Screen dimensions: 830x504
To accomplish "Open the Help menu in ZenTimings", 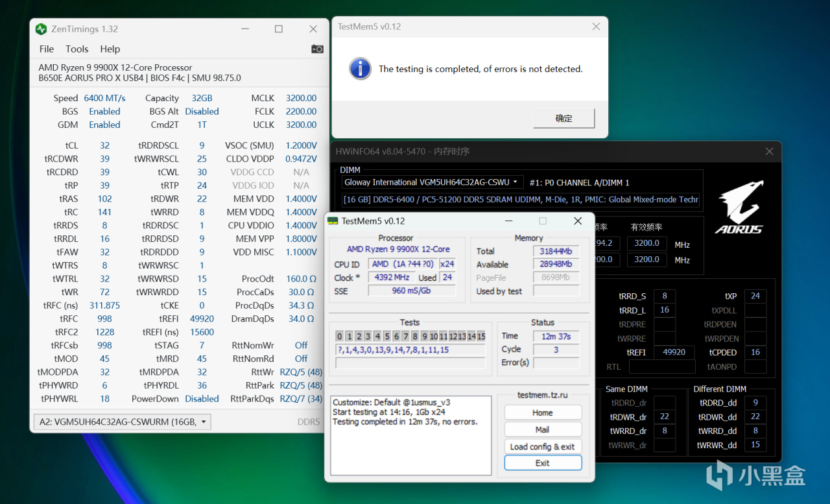I will pos(110,49).
